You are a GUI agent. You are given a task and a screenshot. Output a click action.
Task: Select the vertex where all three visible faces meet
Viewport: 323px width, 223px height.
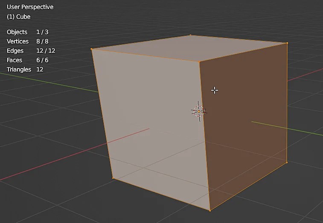point(199,61)
